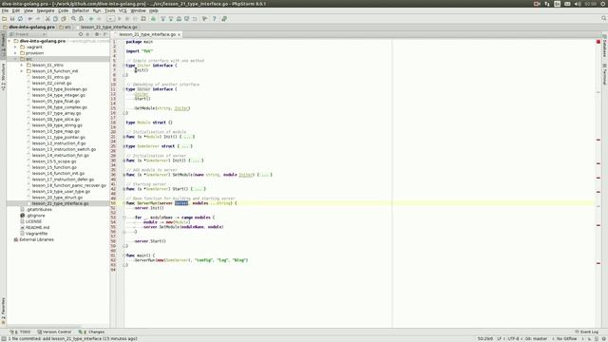The height and width of the screenshot is (342, 608).
Task: Click the Paste toolbar icon
Action: click(x=64, y=19)
